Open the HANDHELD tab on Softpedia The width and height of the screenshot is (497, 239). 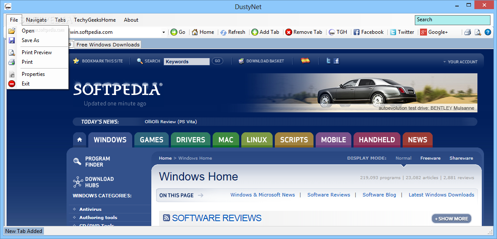[x=377, y=140]
